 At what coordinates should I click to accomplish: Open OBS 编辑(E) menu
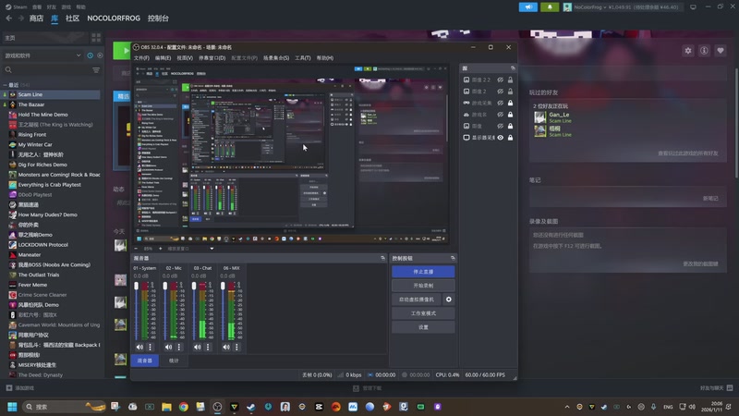pos(163,58)
